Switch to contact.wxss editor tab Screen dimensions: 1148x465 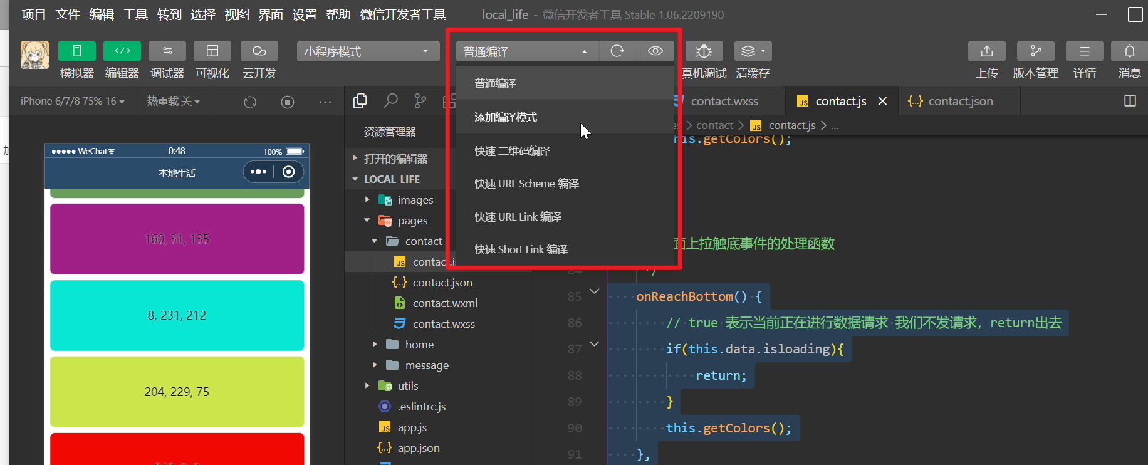[x=724, y=101]
